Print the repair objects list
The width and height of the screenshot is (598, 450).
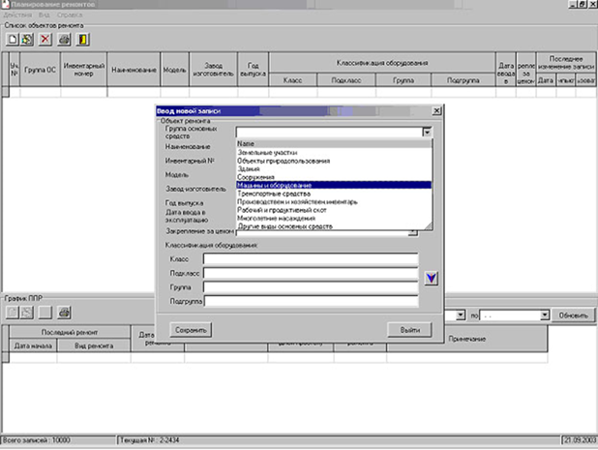click(64, 40)
